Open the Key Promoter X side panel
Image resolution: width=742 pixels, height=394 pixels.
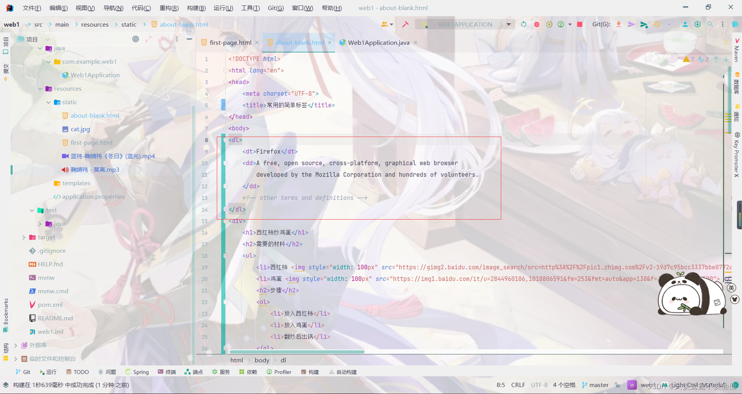coord(737,155)
